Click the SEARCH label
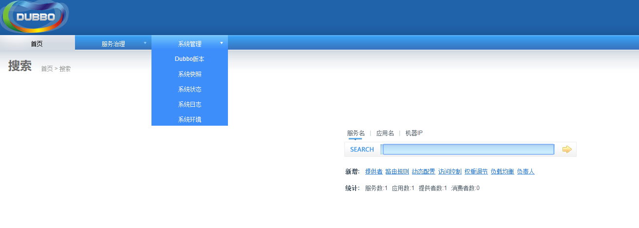The width and height of the screenshot is (639, 228). click(362, 150)
